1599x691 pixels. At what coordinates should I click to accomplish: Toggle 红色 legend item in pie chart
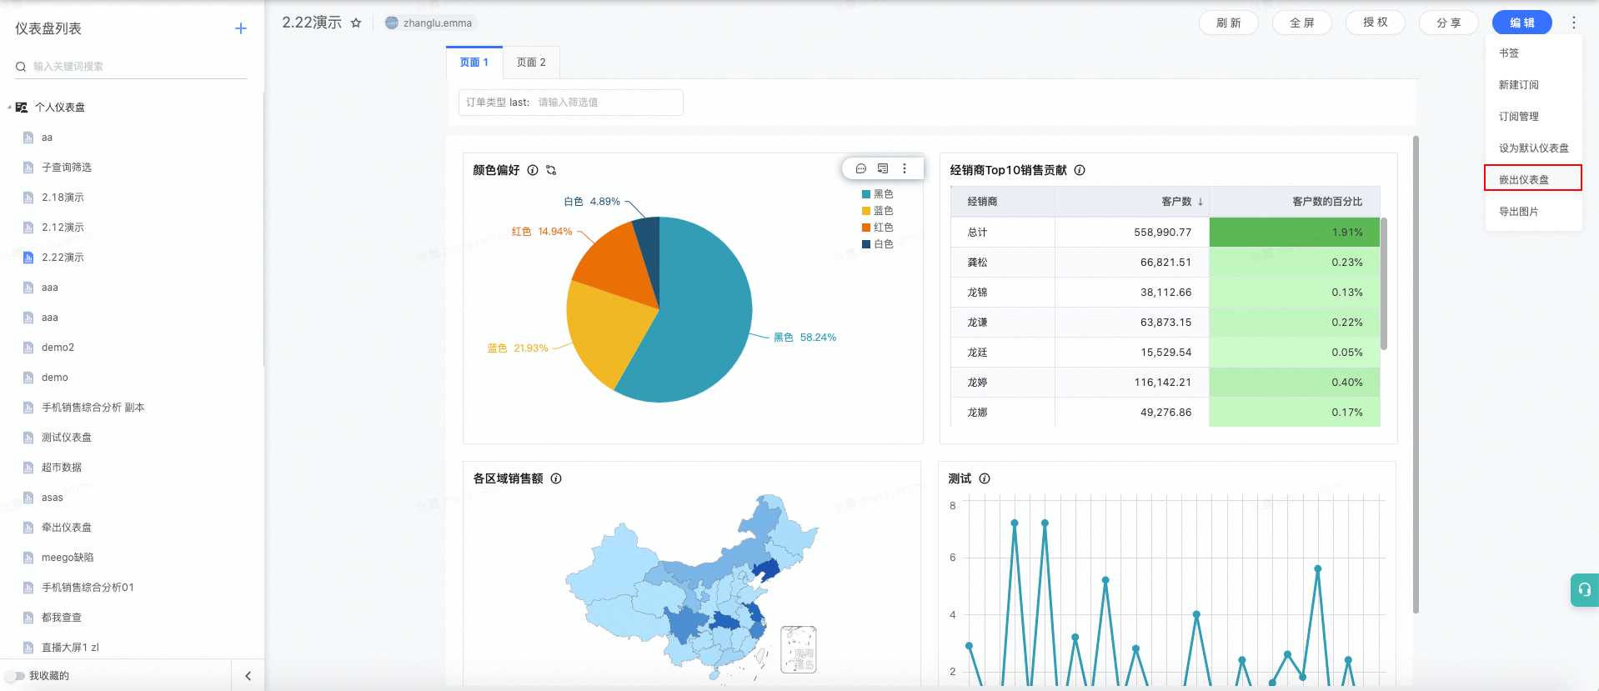point(877,228)
